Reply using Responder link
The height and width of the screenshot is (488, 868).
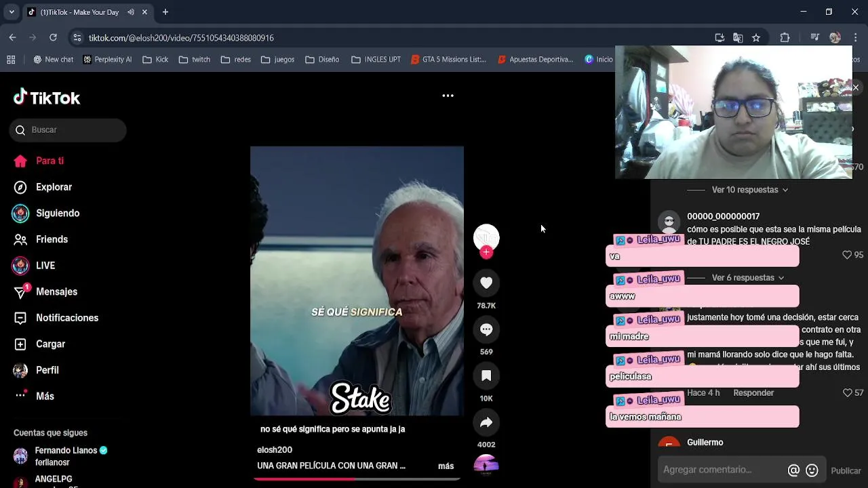[x=753, y=393]
